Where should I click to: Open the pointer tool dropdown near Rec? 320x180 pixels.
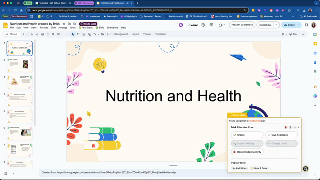pos(286,34)
